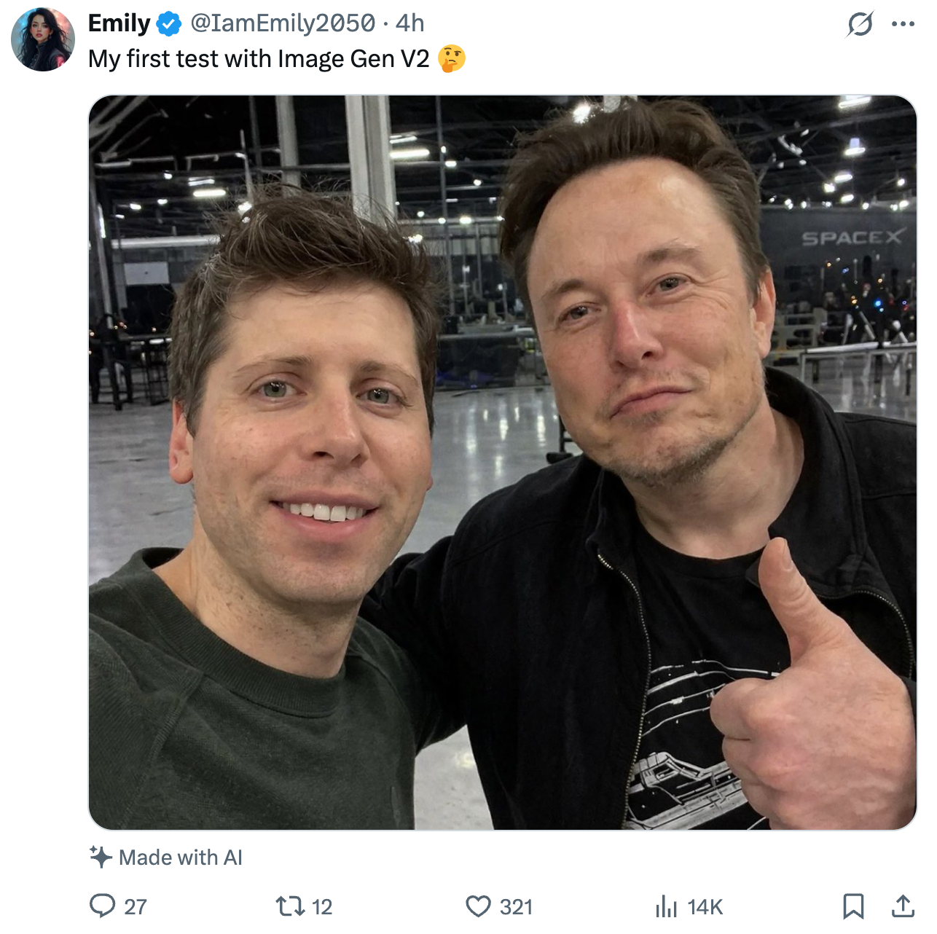Click the reply speech bubble icon
The height and width of the screenshot is (934, 937).
102,906
